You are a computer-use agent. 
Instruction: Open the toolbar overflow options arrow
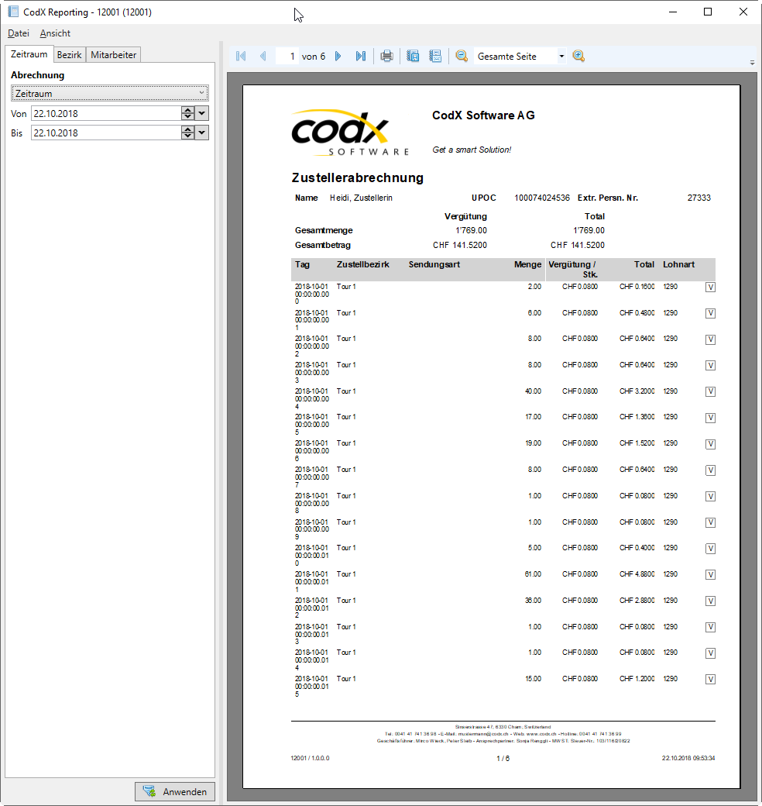point(752,63)
